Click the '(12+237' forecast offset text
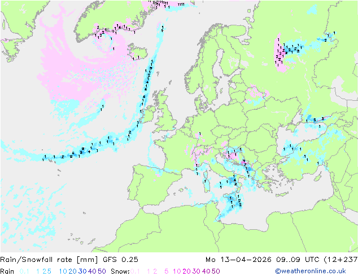The width and height of the screenshot is (358, 276). [x=340, y=260]
